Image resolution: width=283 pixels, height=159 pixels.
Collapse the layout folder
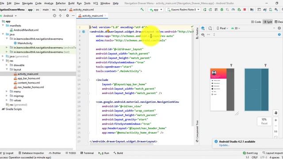pyautogui.click(x=7, y=69)
